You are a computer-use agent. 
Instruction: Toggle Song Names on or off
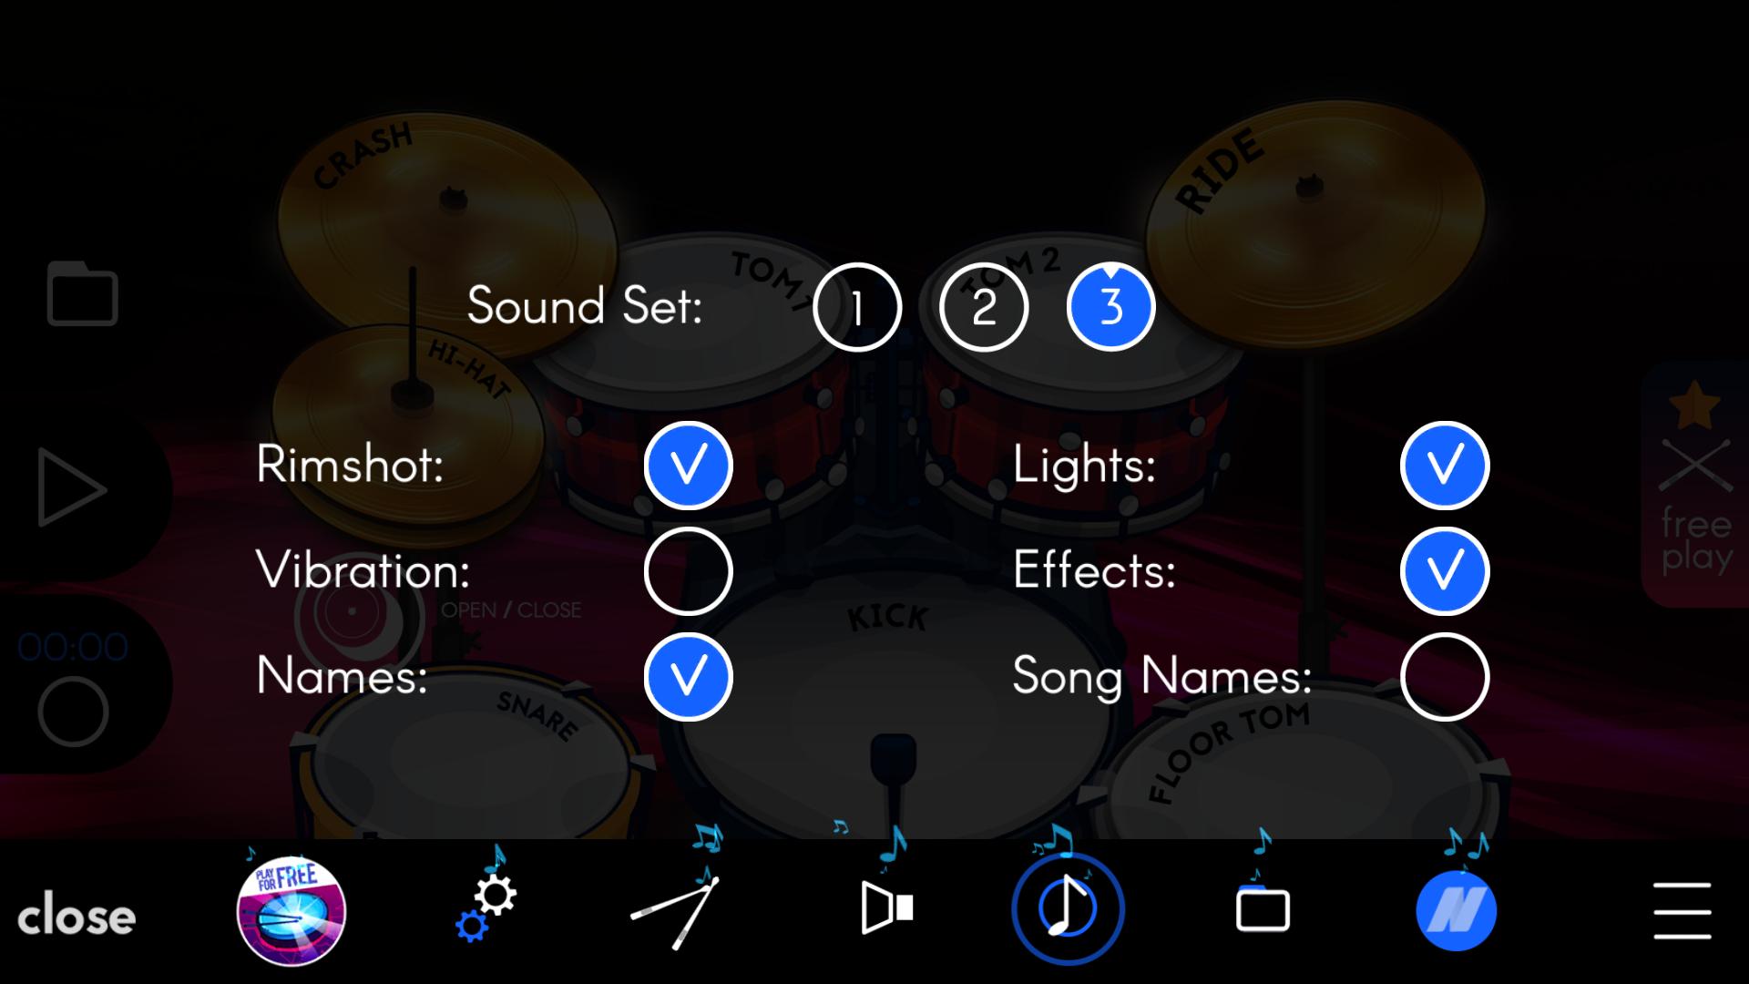click(x=1445, y=676)
